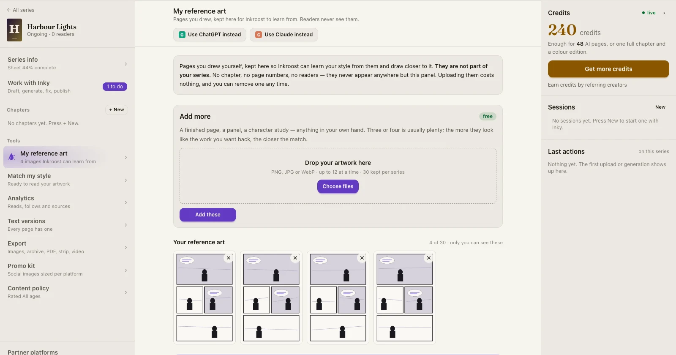Click the Add these button
Viewport: 676px width, 355px height.
pyautogui.click(x=208, y=215)
